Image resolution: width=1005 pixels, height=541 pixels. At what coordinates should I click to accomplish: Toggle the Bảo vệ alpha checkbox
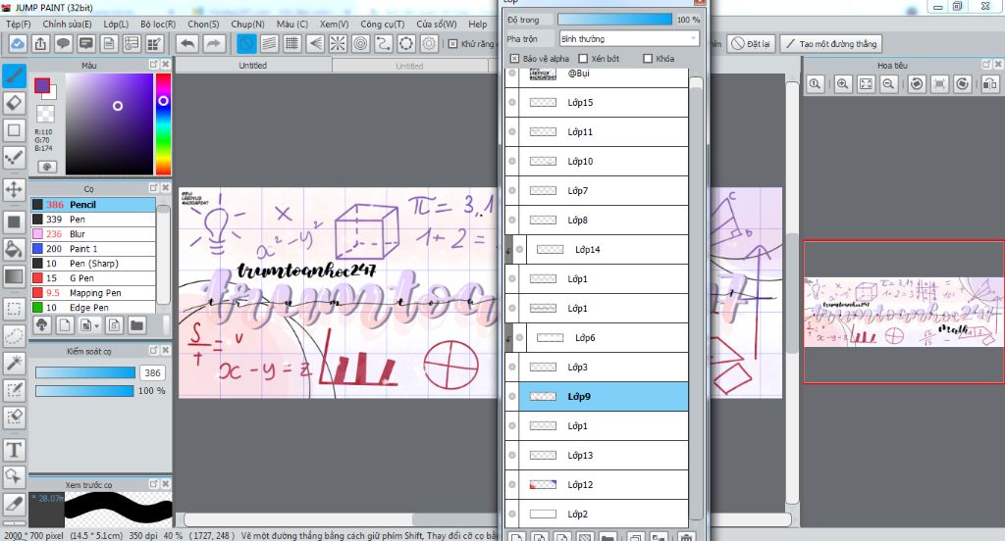click(x=514, y=58)
